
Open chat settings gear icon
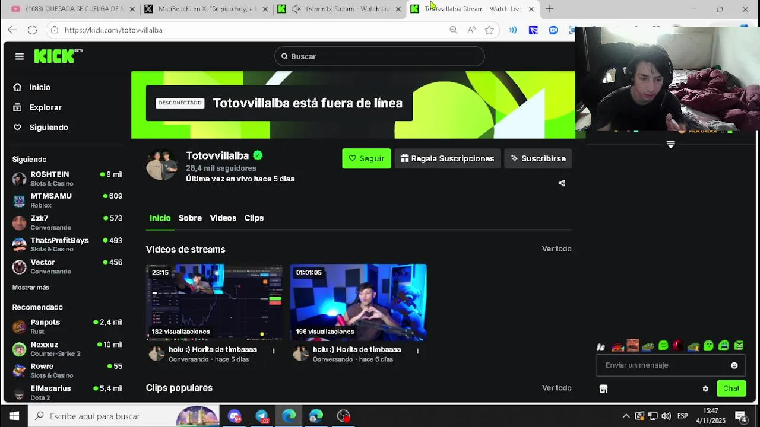pyautogui.click(x=705, y=389)
